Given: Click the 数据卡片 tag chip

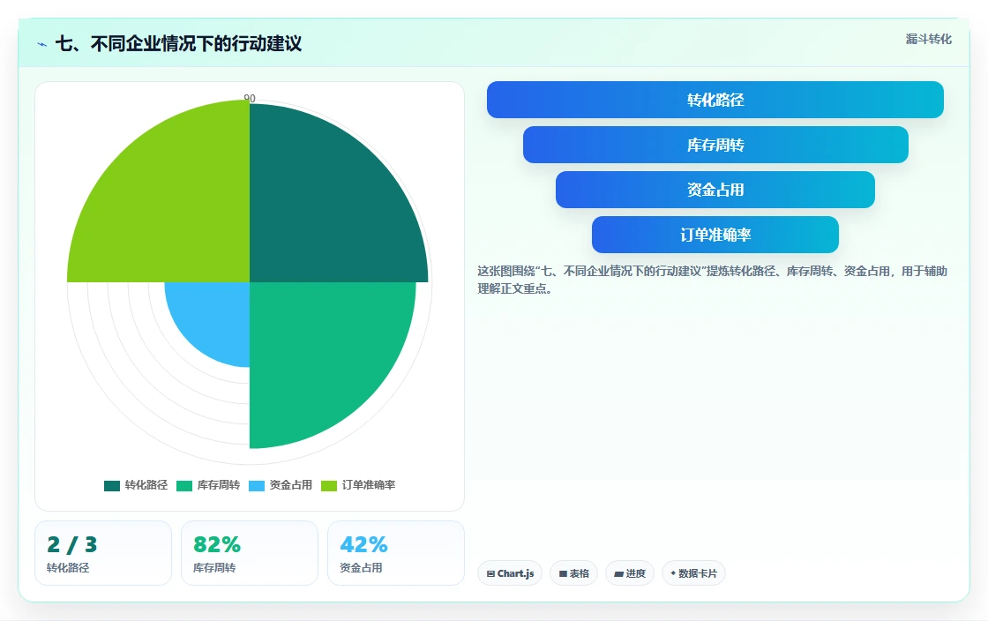Looking at the screenshot, I should (693, 573).
